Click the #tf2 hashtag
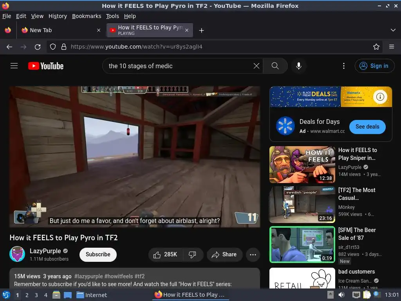 [x=140, y=276]
